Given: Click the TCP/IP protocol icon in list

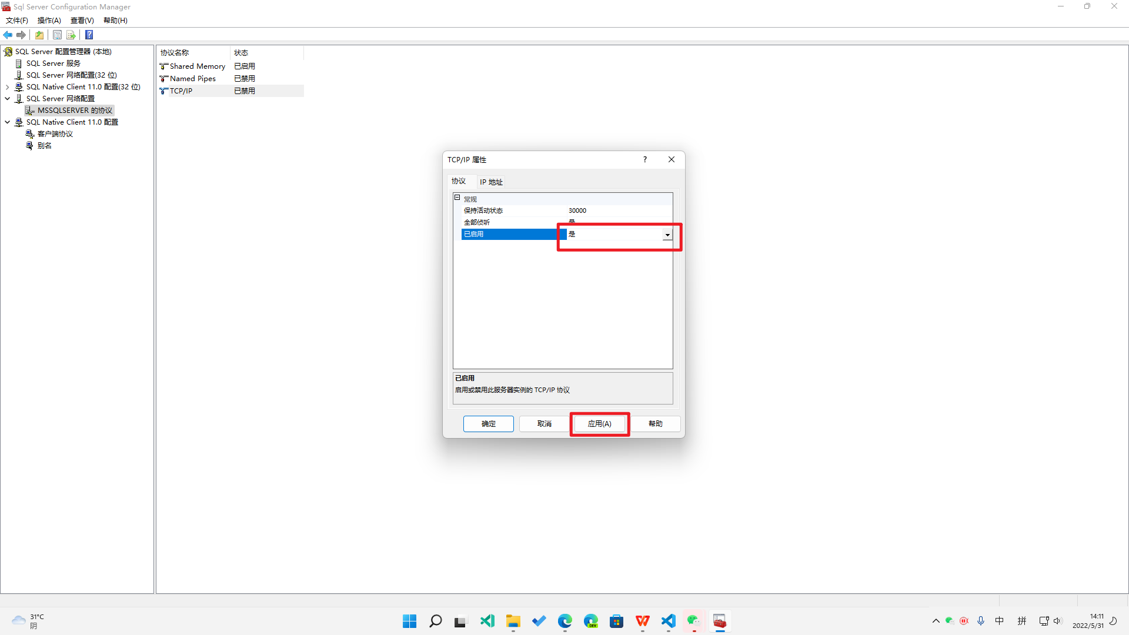Looking at the screenshot, I should [163, 91].
